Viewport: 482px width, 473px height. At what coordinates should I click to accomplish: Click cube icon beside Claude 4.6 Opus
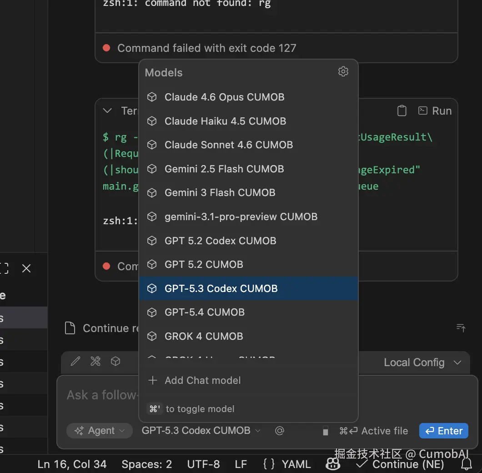click(152, 97)
